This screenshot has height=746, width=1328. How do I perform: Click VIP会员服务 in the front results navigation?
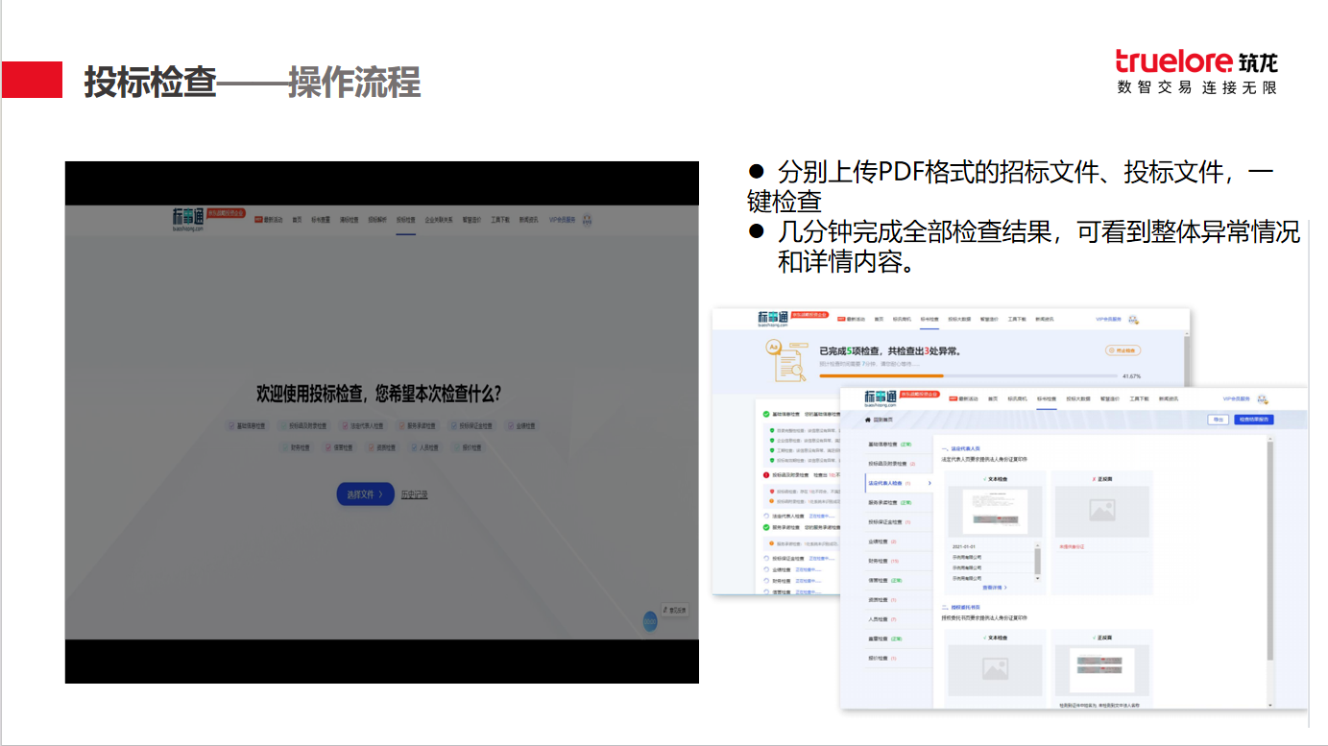coord(1236,398)
